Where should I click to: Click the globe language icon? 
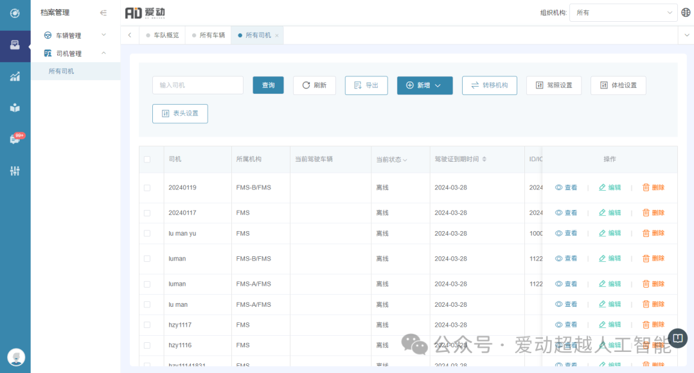click(x=686, y=13)
